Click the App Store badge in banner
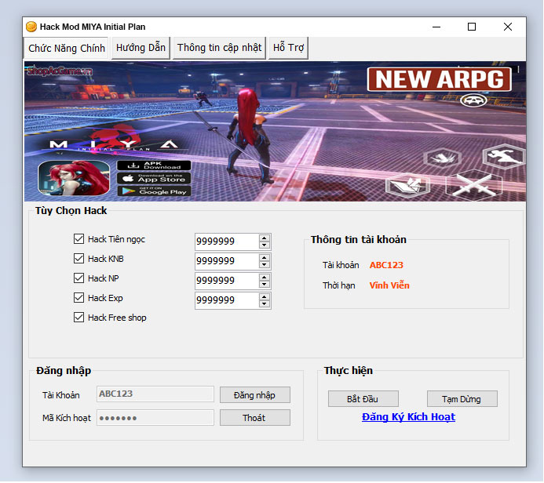This screenshot has width=544, height=483. 154,179
